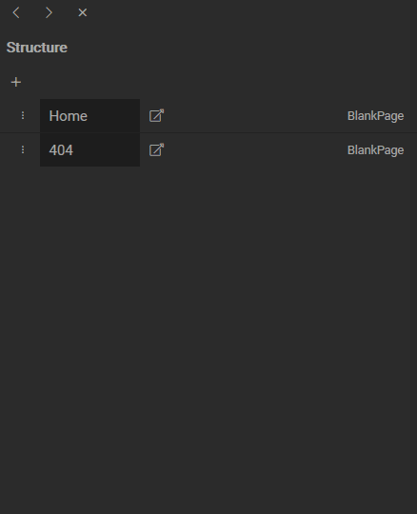Show page options using Home's vertical dots
This screenshot has width=417, height=514.
coord(23,116)
